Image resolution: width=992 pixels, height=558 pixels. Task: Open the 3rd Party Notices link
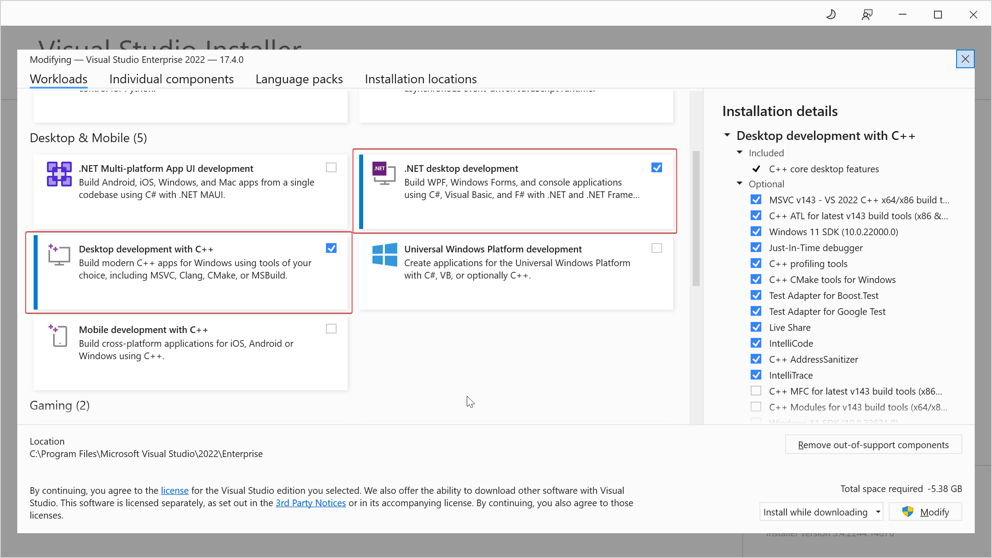click(x=310, y=503)
